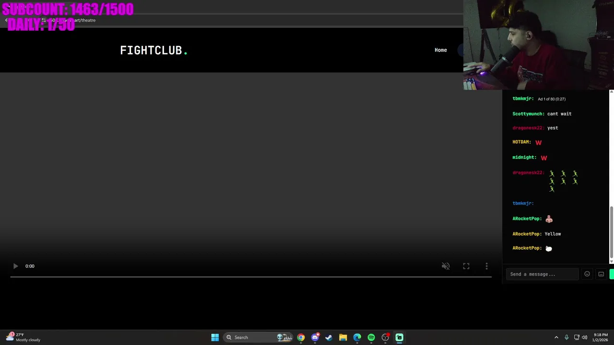Open taskbar Search box

point(258,337)
